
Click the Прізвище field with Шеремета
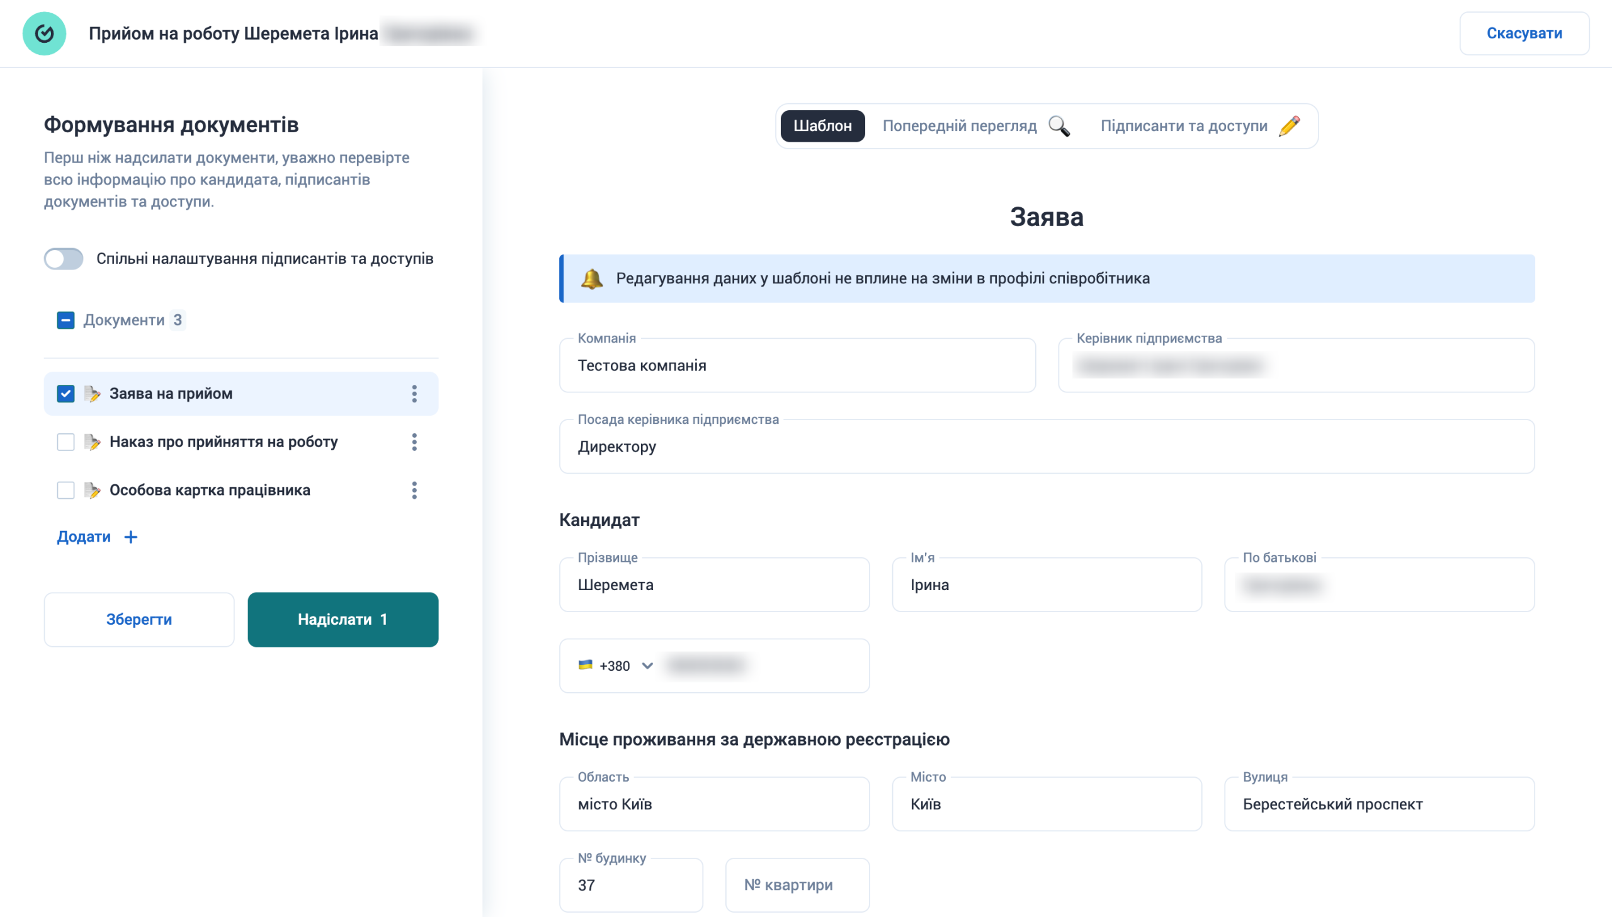point(714,584)
